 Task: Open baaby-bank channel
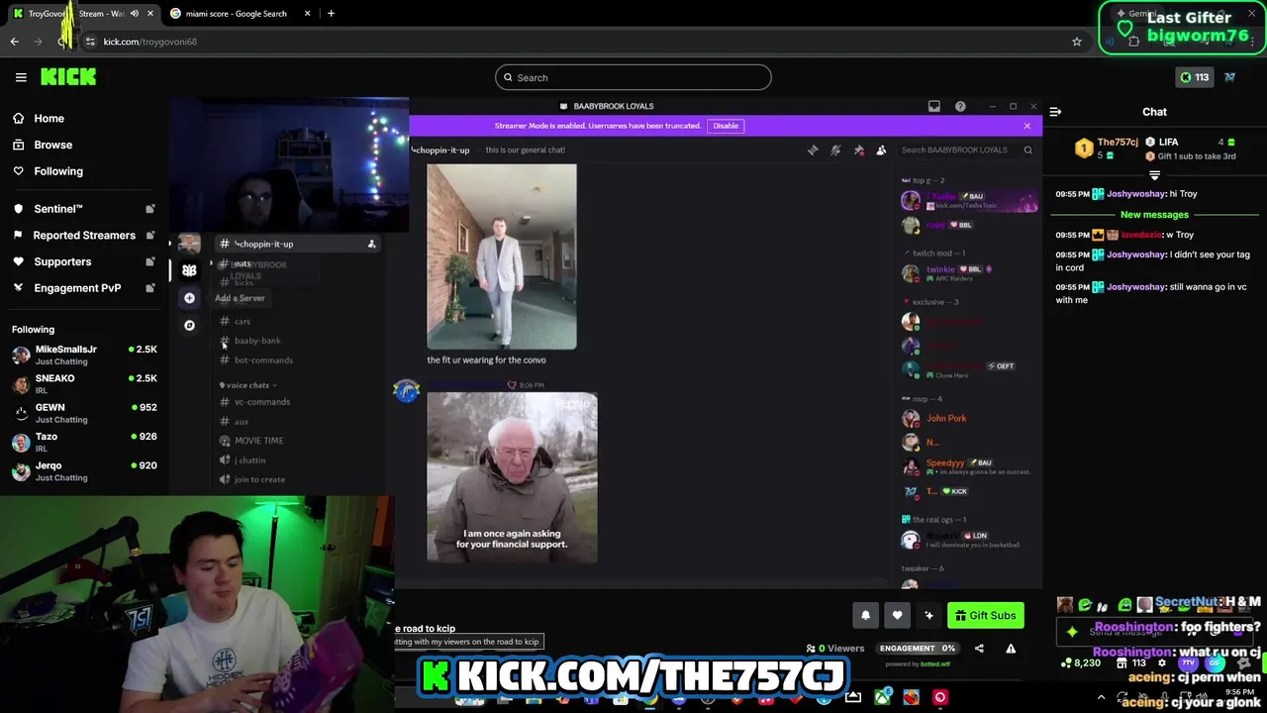pyautogui.click(x=257, y=341)
